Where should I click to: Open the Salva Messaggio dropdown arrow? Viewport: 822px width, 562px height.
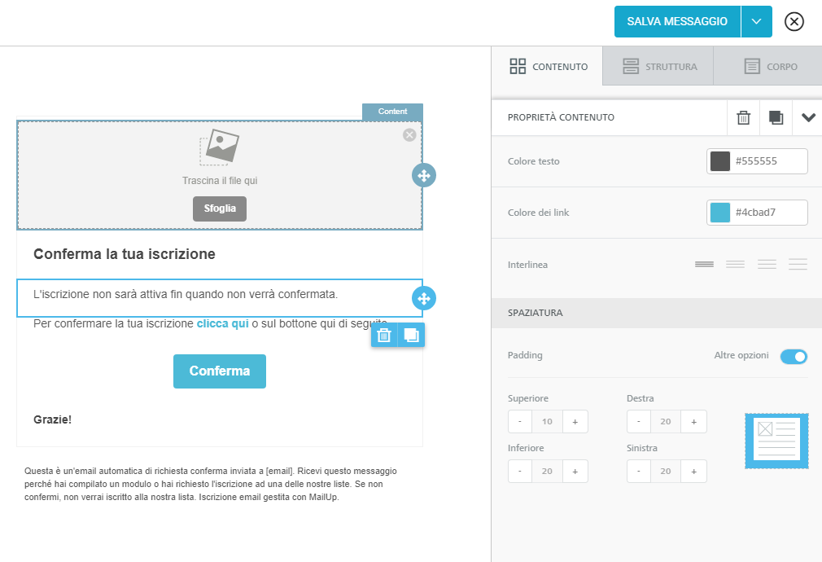click(756, 22)
